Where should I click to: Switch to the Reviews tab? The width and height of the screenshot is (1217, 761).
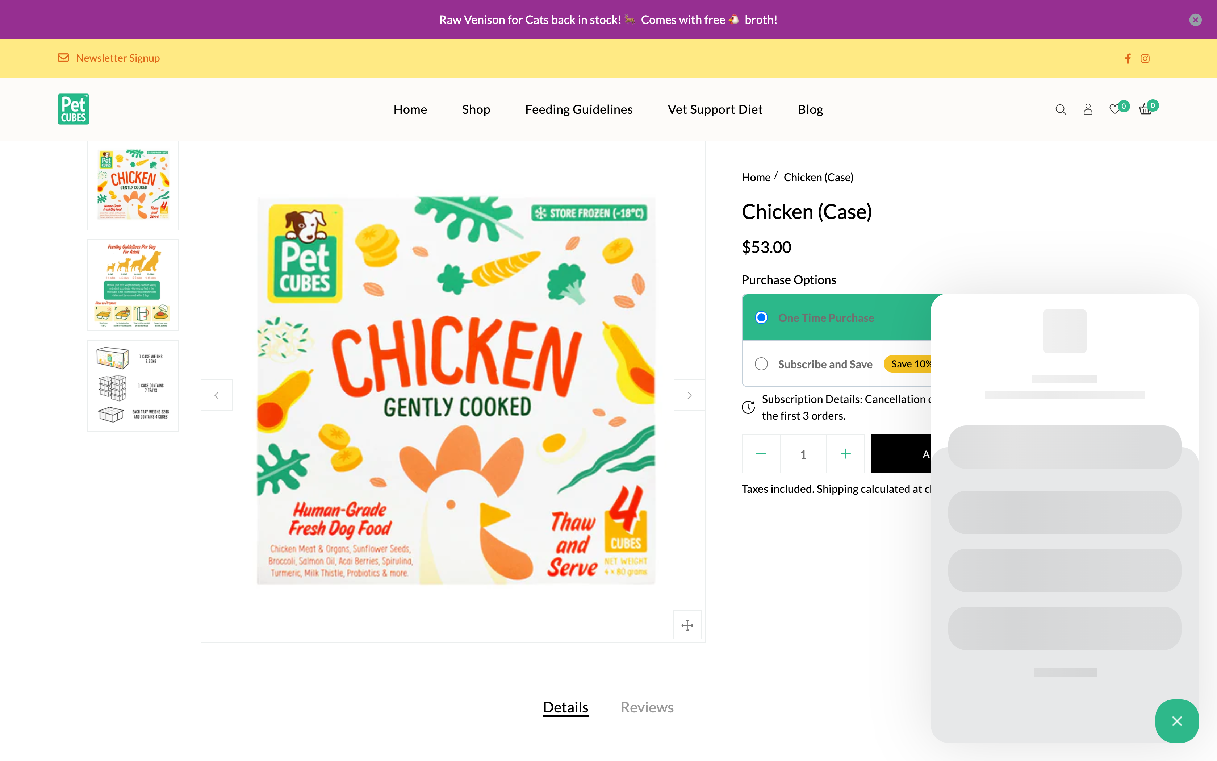(647, 707)
